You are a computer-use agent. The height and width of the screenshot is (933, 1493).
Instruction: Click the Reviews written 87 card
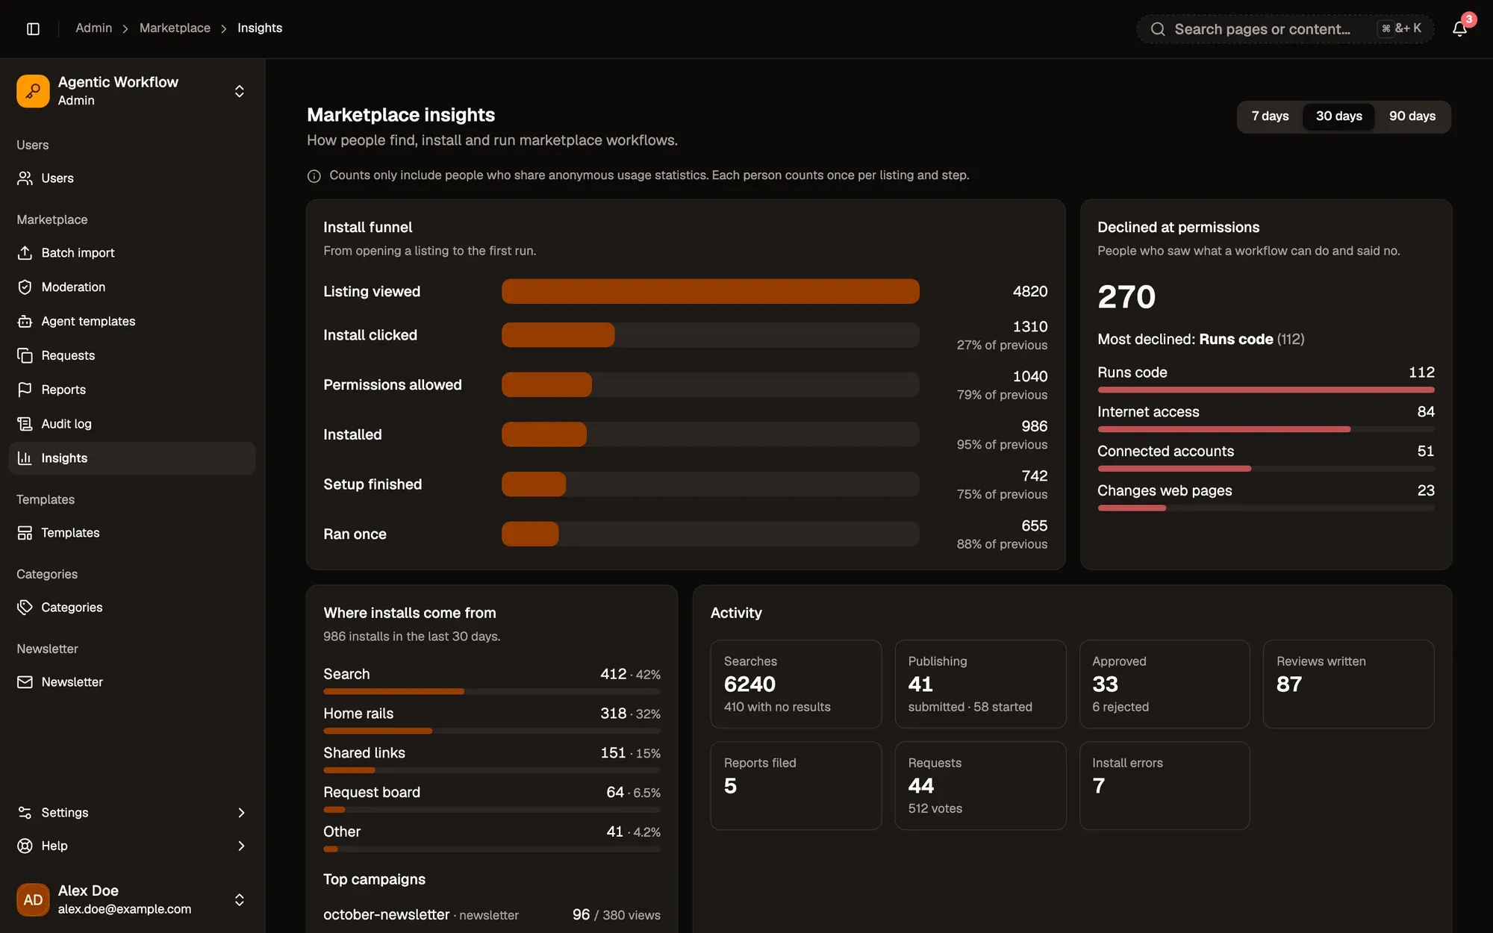(1348, 684)
